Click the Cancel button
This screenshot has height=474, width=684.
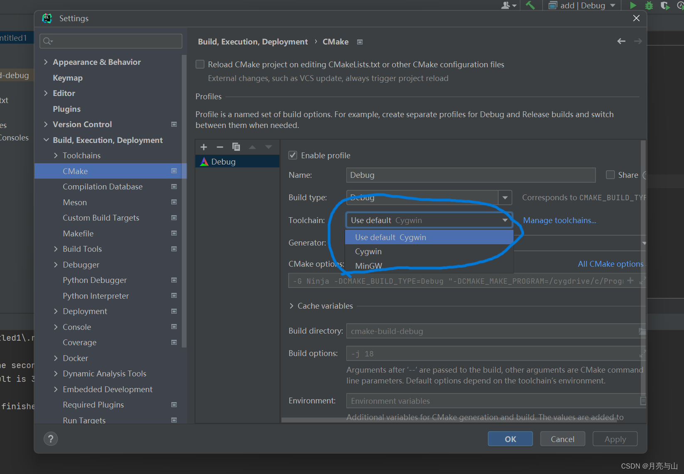(x=563, y=439)
